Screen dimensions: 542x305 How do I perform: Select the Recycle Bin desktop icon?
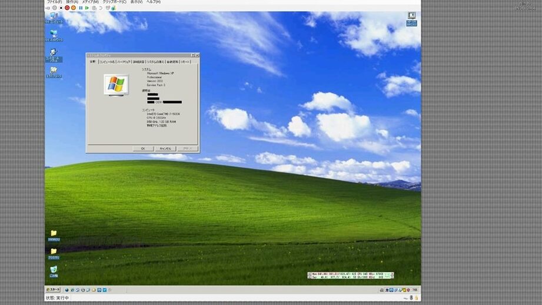54,271
